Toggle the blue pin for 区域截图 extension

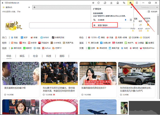click(x=126, y=20)
